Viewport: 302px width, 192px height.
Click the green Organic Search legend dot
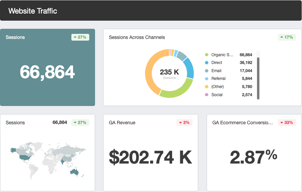(x=206, y=55)
